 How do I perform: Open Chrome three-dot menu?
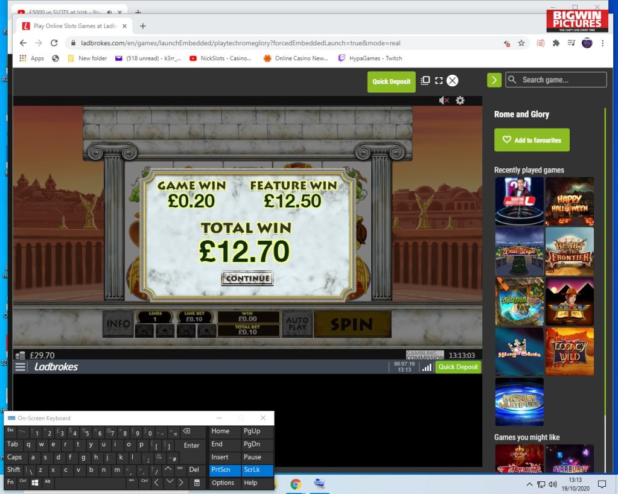pyautogui.click(x=603, y=43)
